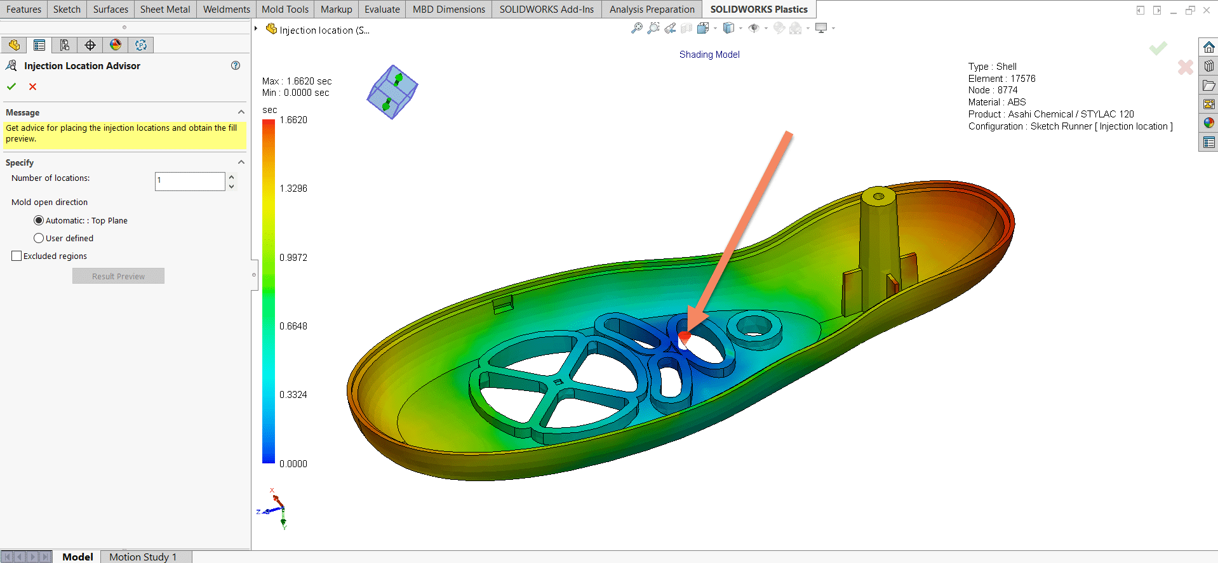The height and width of the screenshot is (563, 1218).
Task: Enable the Excluded regions checkbox
Action: [x=17, y=256]
